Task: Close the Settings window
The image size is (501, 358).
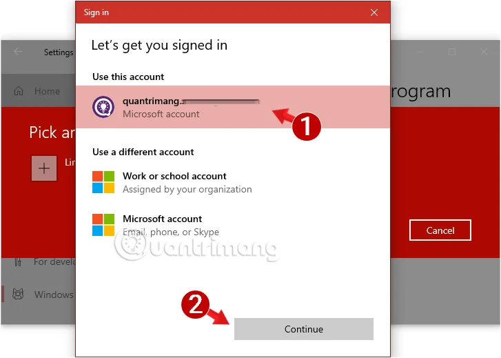Action: click(x=483, y=52)
